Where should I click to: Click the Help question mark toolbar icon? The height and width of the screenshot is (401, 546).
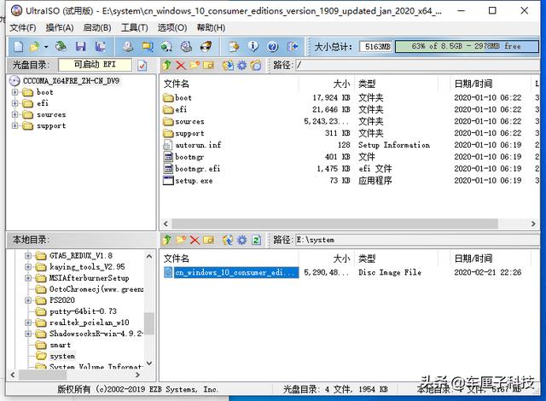273,47
